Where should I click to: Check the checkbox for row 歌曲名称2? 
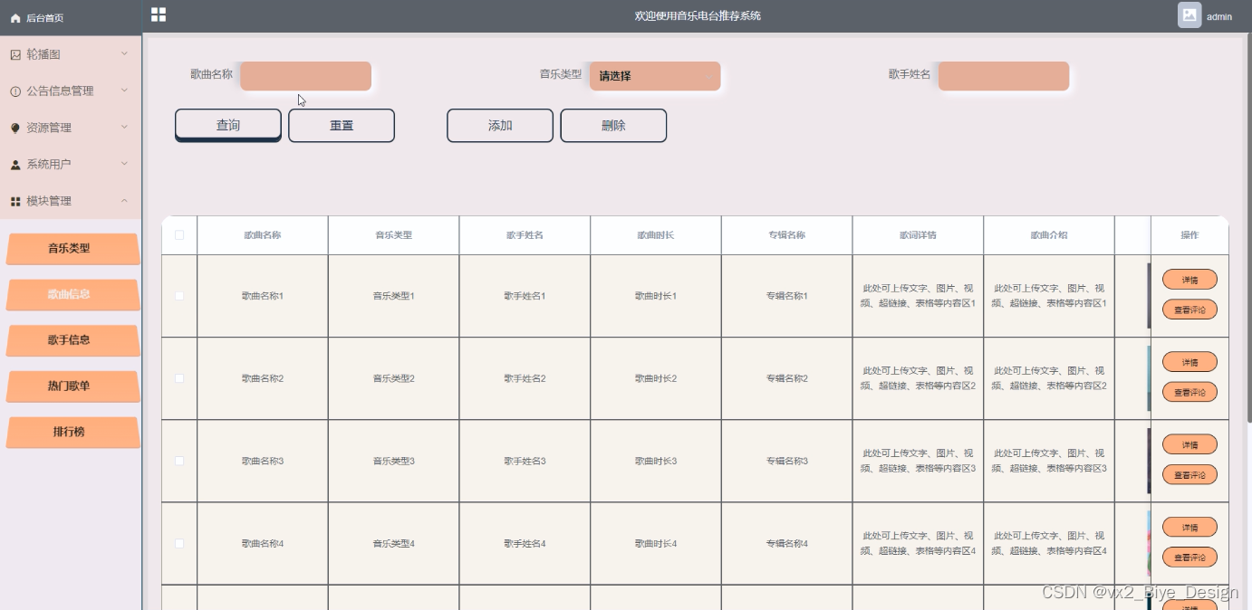[x=179, y=378]
